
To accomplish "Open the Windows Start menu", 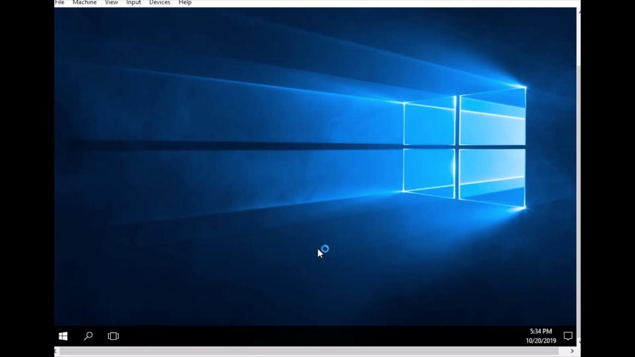I will (x=63, y=336).
